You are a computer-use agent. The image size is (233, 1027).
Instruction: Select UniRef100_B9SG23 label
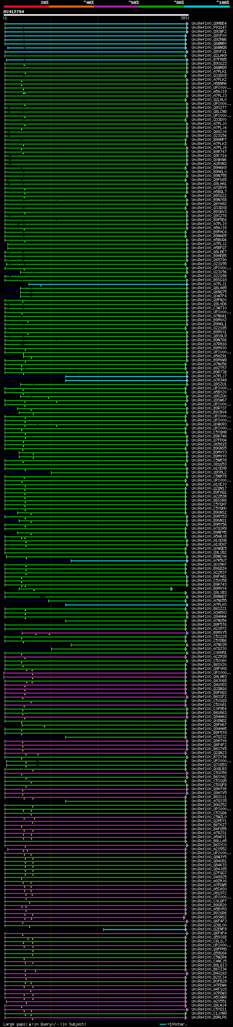pyautogui.click(x=209, y=63)
